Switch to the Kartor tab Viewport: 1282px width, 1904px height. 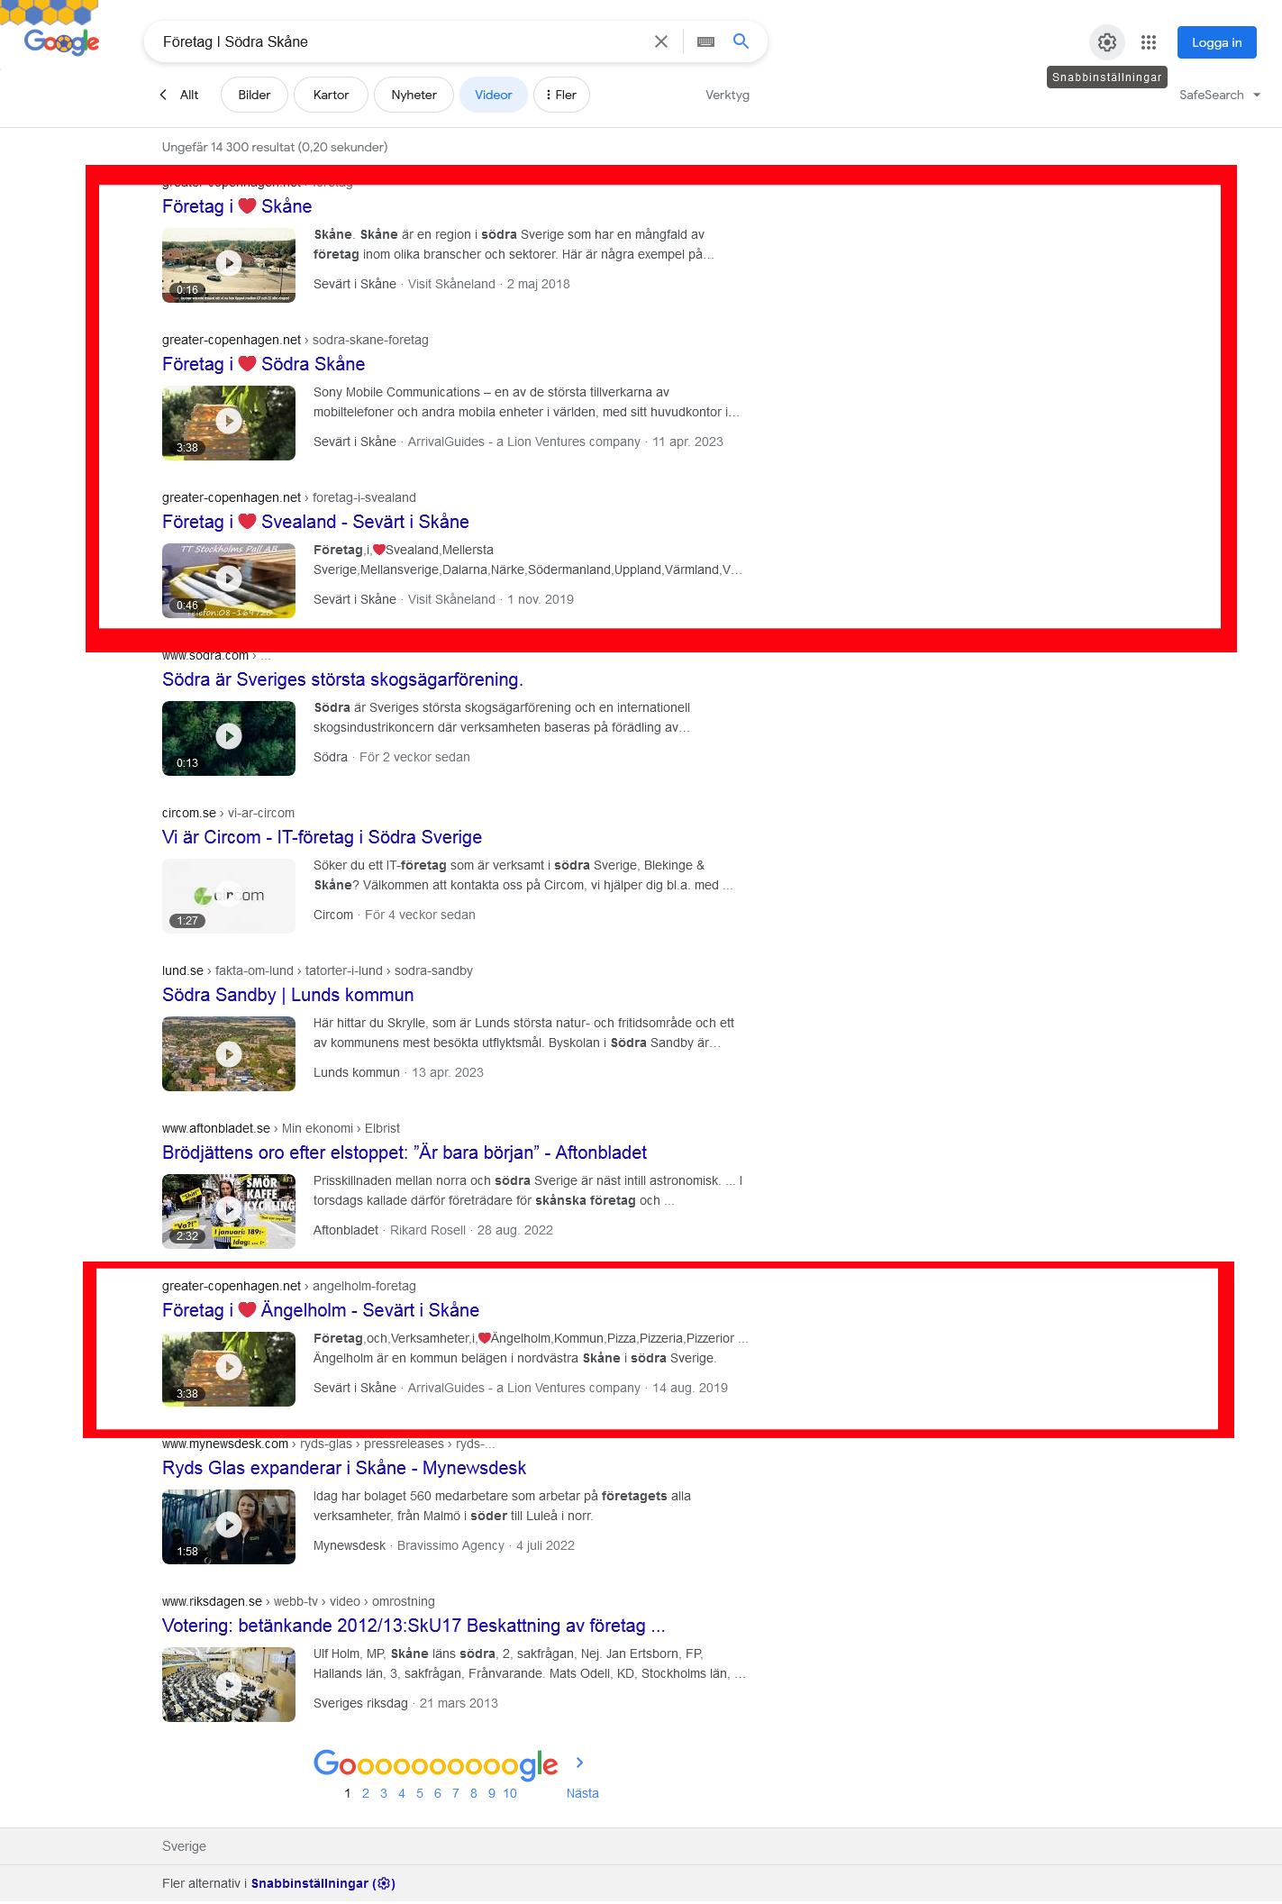tap(331, 95)
